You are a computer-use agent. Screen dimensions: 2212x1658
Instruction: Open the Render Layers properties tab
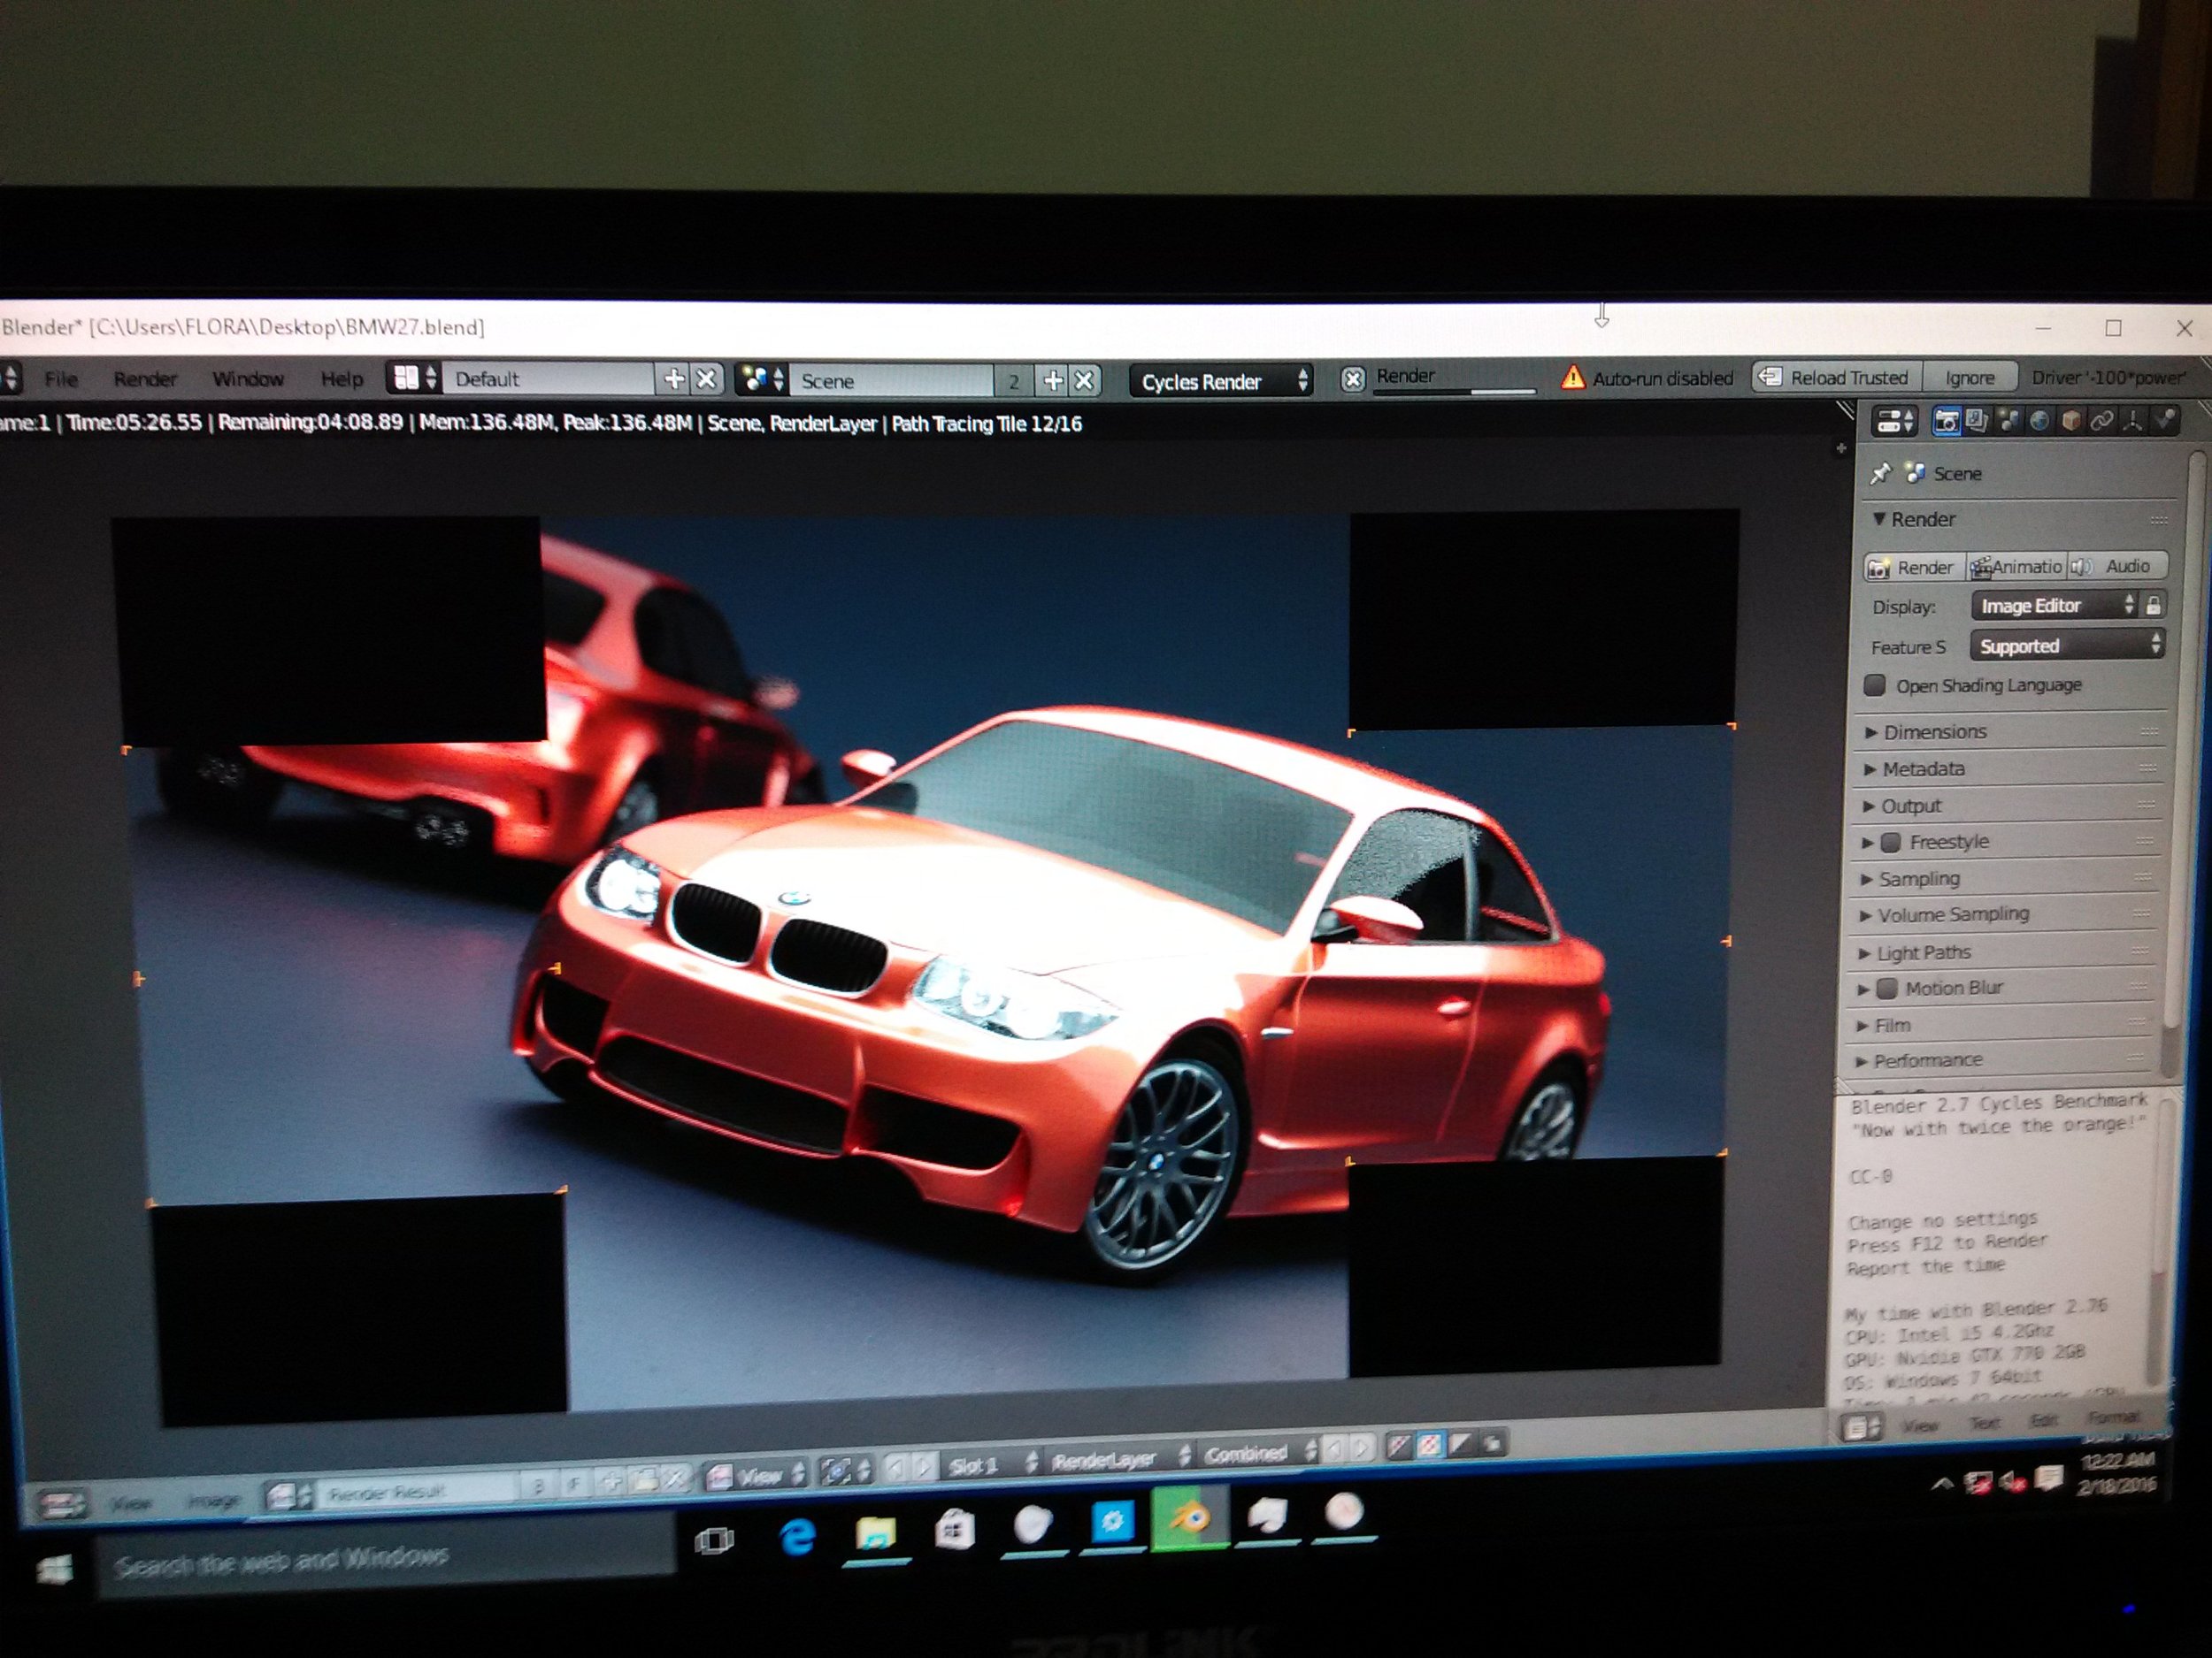1976,421
